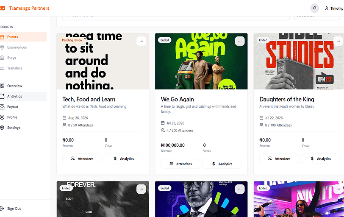Open Analytics for We Go Again
This screenshot has width=344, height=217.
[x=222, y=164]
